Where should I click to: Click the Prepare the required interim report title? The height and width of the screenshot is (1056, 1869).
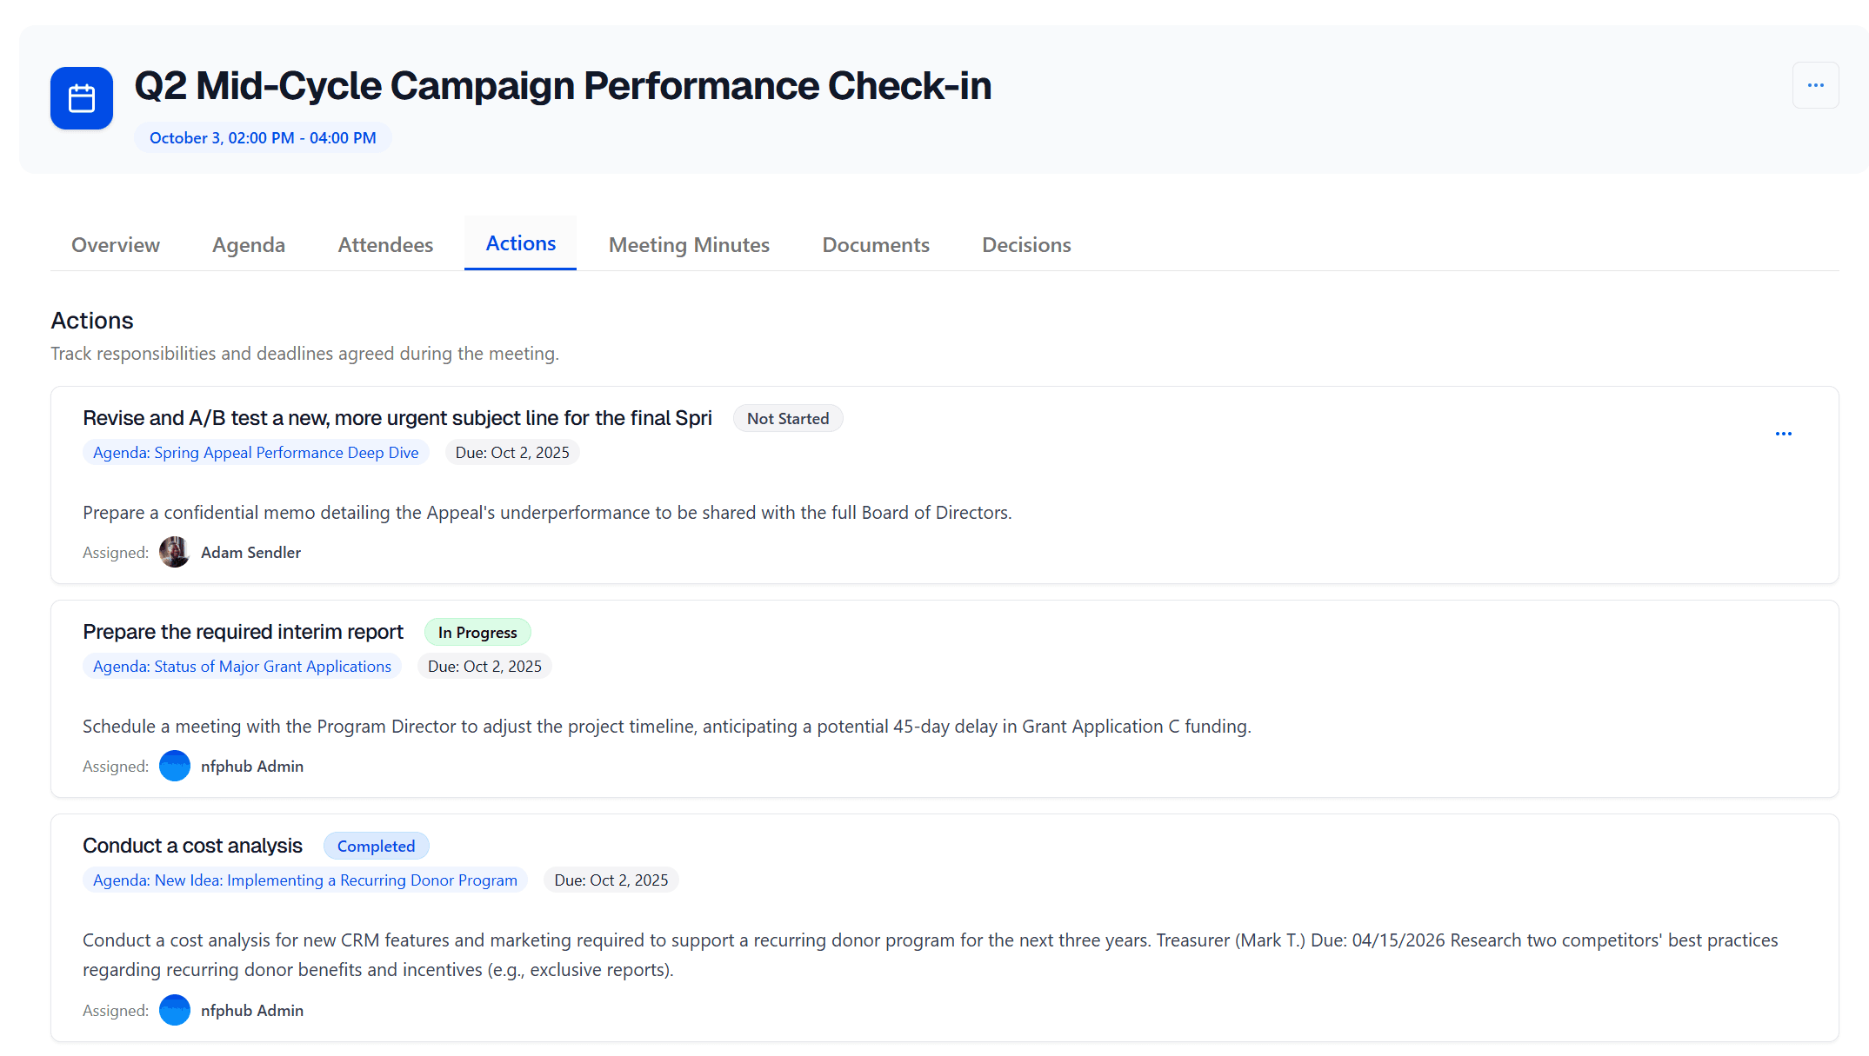243,632
